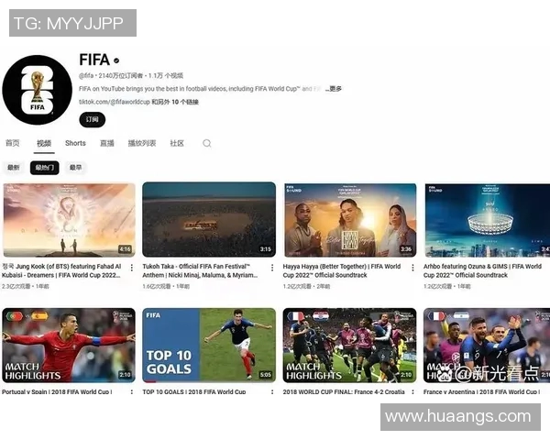The width and height of the screenshot is (550, 440).
Task: Play the Hayya Hayya Better Together thumbnail
Action: (x=350, y=220)
